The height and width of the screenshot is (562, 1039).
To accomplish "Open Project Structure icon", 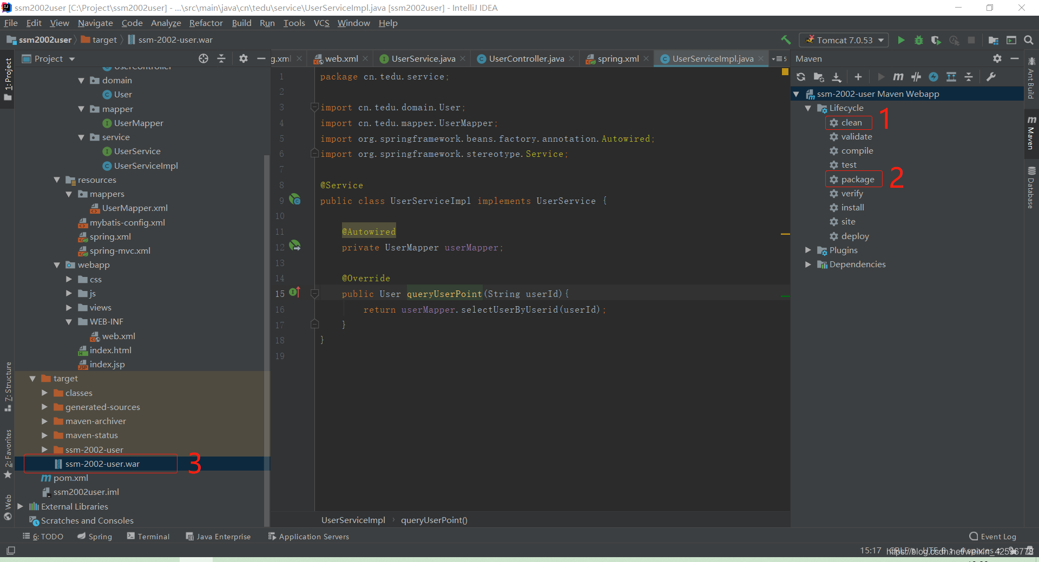I will point(994,40).
